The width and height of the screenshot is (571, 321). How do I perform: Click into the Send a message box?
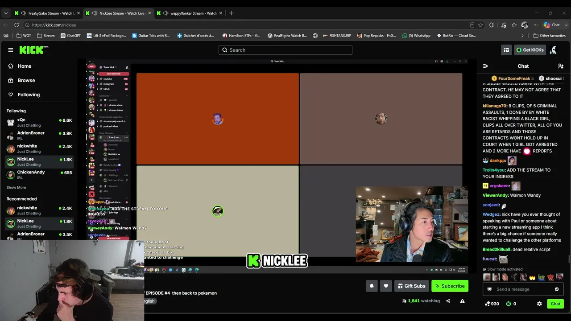[x=523, y=289]
